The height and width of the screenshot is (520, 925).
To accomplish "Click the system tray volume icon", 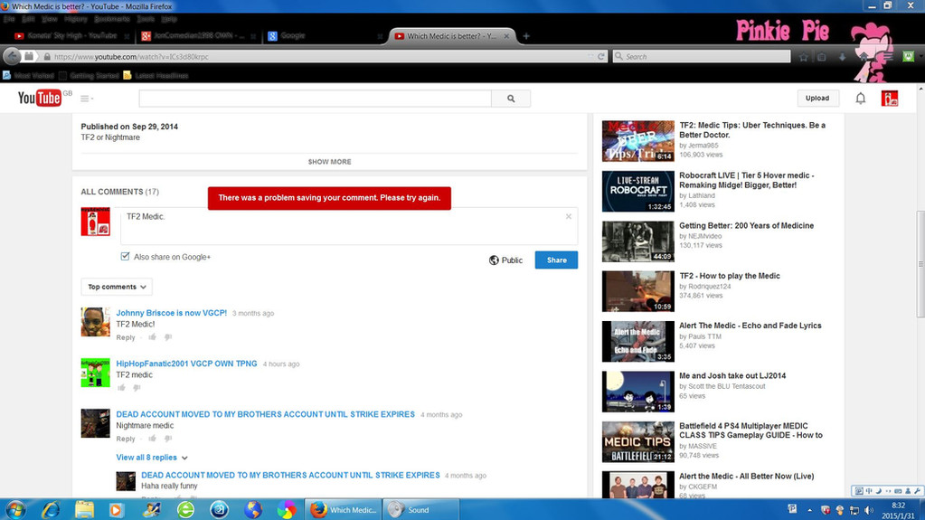I will pyautogui.click(x=869, y=510).
